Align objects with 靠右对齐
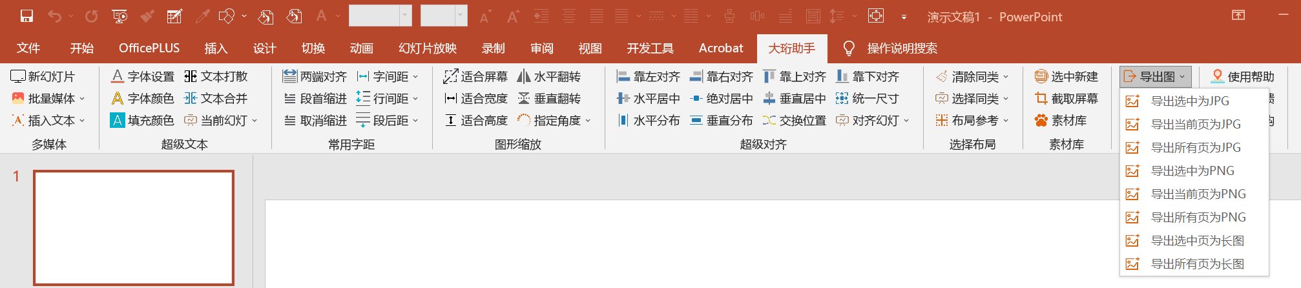This screenshot has height=288, width=1301. (x=721, y=76)
